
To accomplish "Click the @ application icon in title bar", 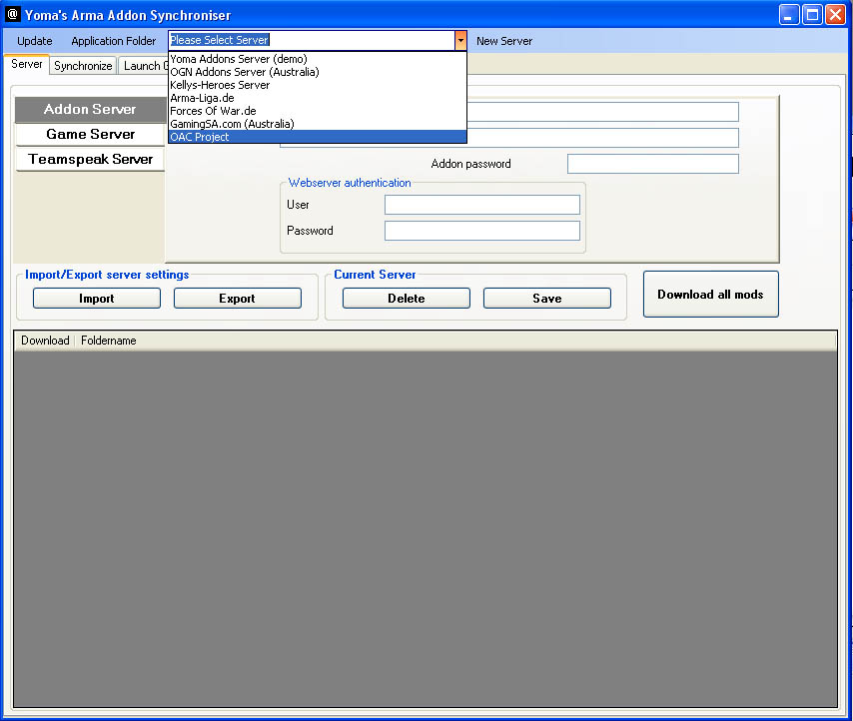I will point(13,15).
